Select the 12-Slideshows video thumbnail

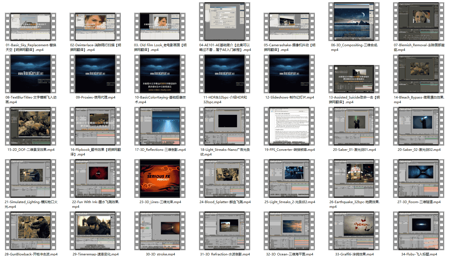click(289, 74)
